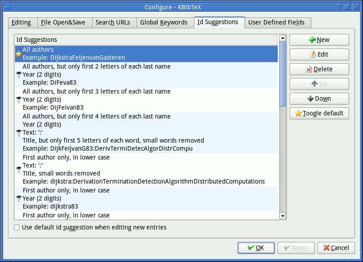Show the Global Keywords tab
Image resolution: width=363 pixels, height=262 pixels.
[x=165, y=23]
